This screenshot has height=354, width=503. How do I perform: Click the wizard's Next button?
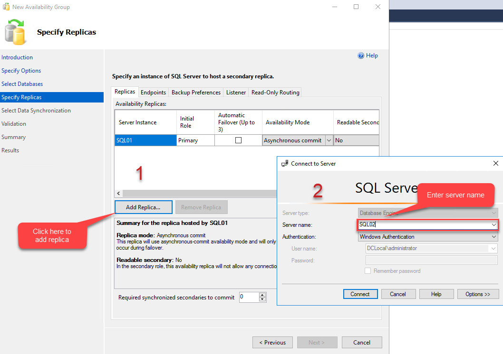(x=317, y=342)
